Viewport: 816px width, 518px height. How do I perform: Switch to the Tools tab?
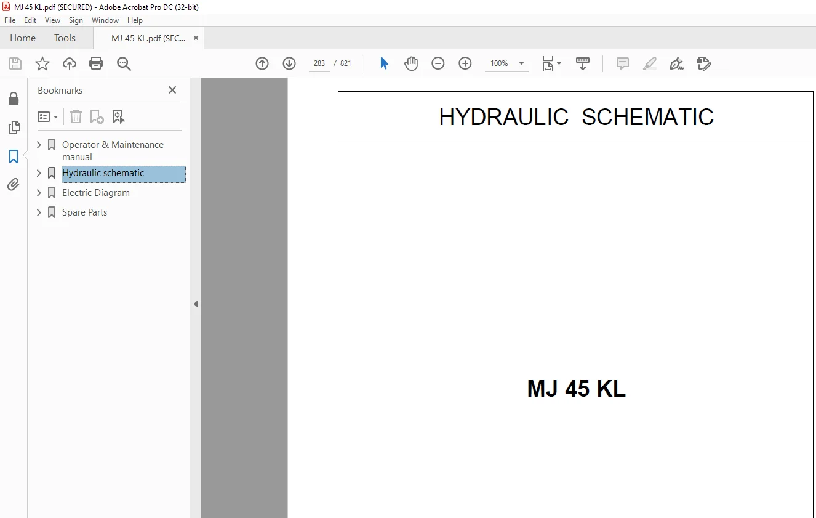[x=65, y=38]
